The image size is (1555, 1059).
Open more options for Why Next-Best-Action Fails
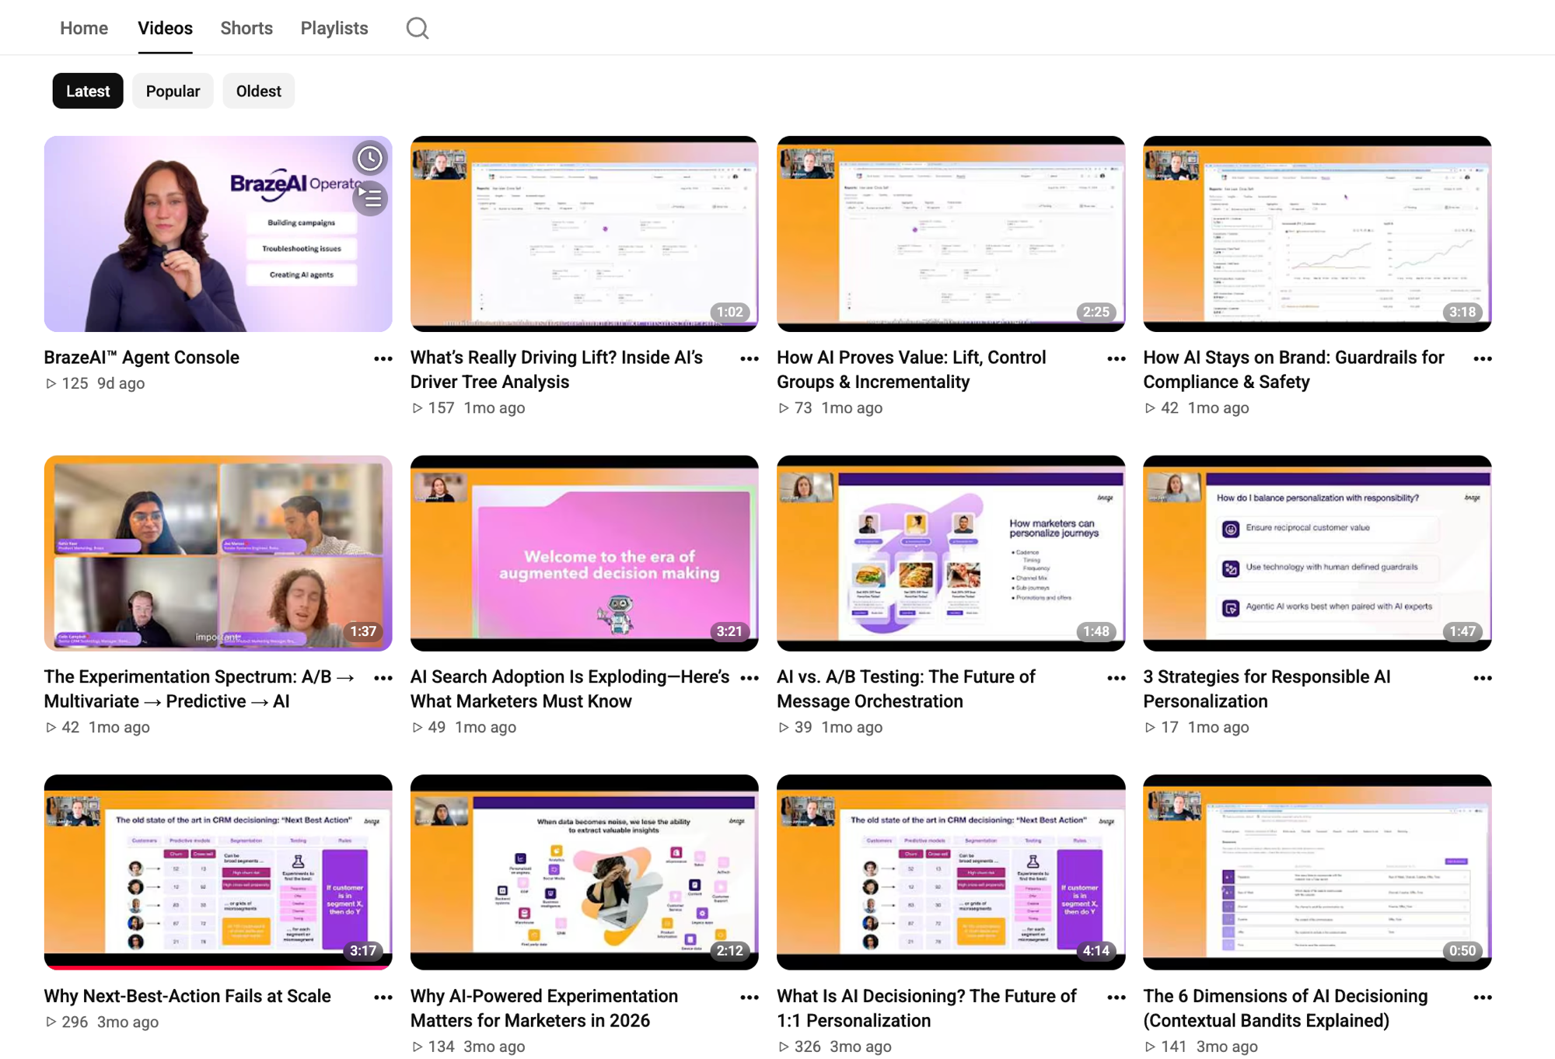coord(383,998)
